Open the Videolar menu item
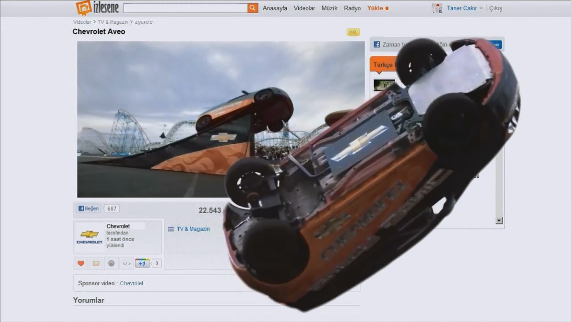 click(x=304, y=8)
